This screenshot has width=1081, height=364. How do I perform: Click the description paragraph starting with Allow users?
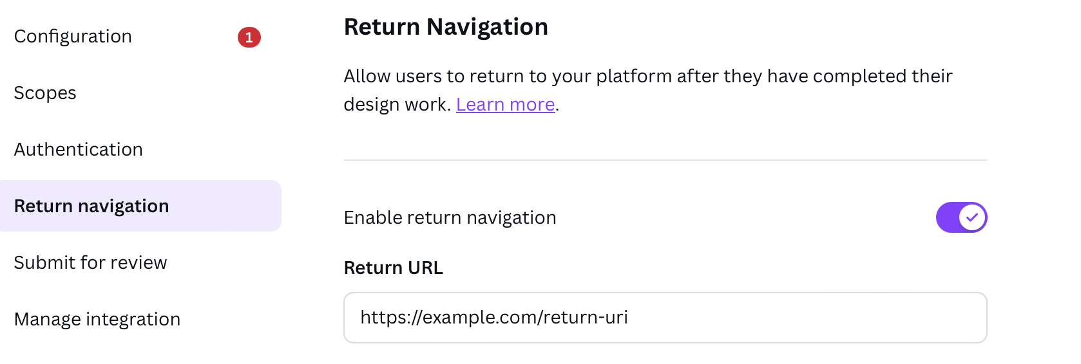[648, 90]
